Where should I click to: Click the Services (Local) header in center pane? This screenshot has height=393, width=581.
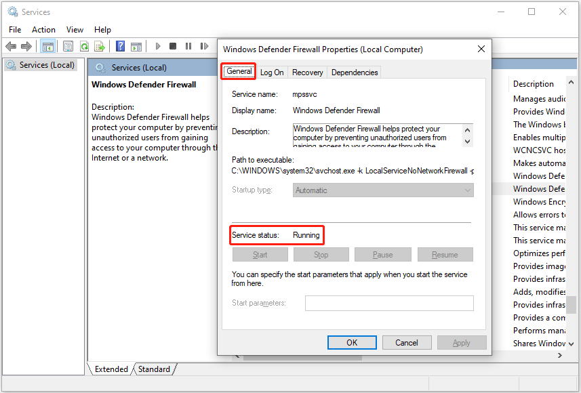point(139,68)
